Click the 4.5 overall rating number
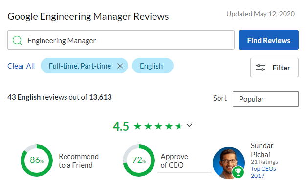 (x=121, y=126)
